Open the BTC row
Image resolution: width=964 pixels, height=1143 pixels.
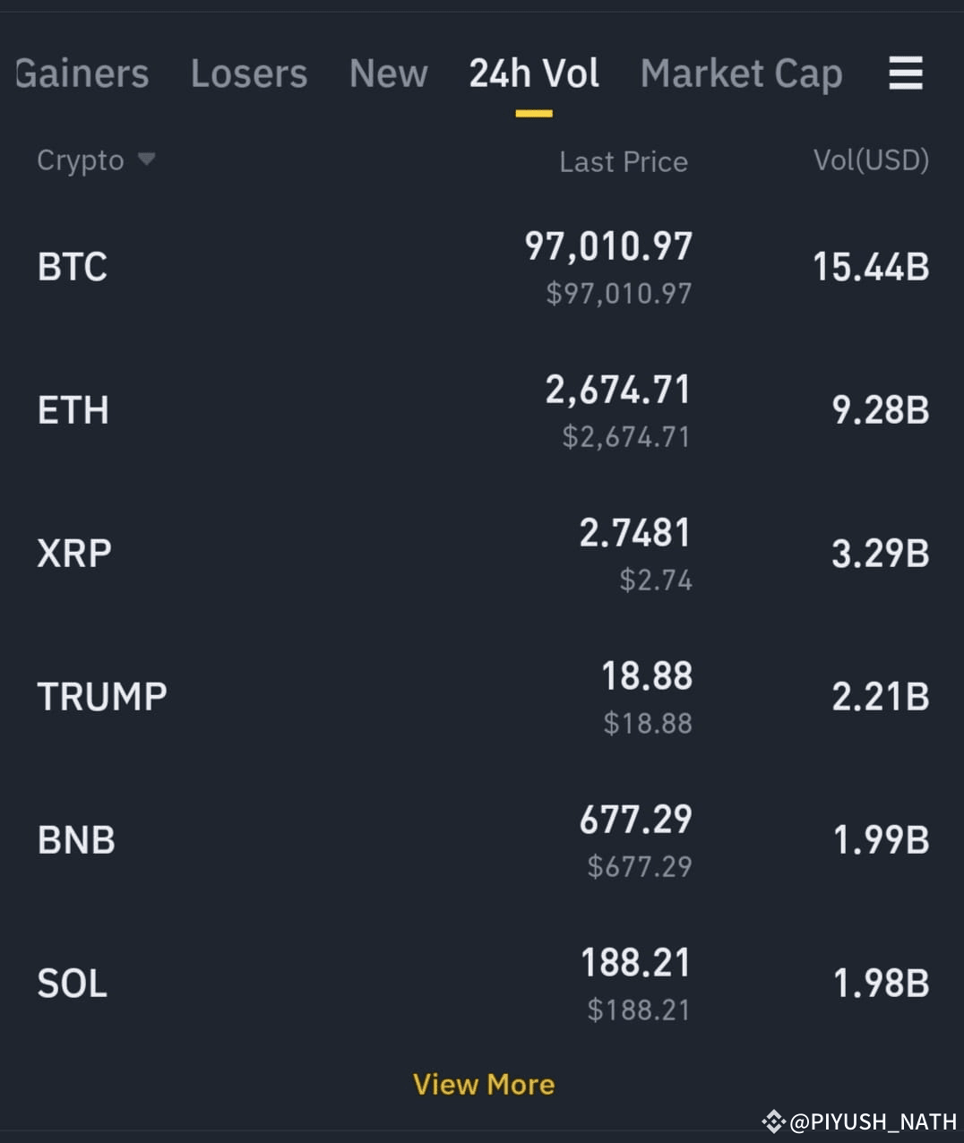(482, 267)
